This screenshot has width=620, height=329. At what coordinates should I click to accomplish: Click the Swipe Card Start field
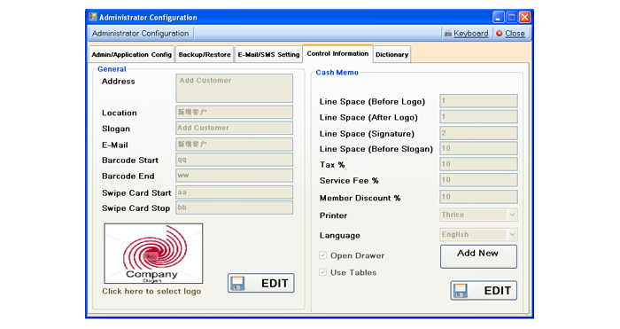click(x=235, y=192)
